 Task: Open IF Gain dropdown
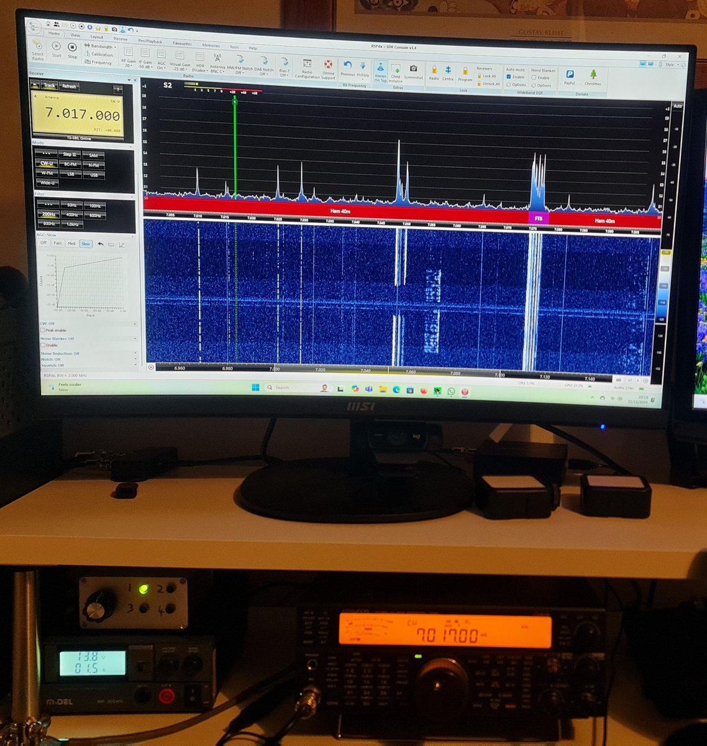click(145, 60)
